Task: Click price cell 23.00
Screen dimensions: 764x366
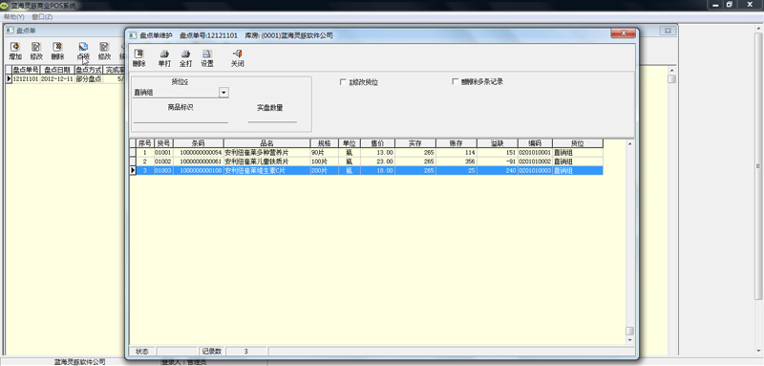Action: [x=377, y=161]
